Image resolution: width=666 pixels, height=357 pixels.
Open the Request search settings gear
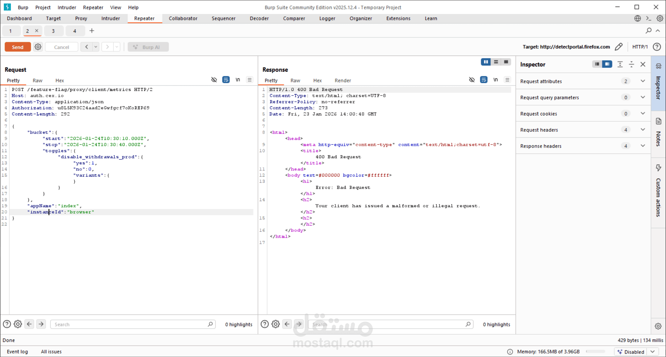[18, 324]
